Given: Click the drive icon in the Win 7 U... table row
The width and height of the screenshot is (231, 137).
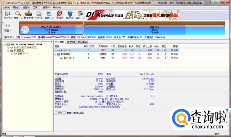Looking at the screenshot, I should click(59, 50).
